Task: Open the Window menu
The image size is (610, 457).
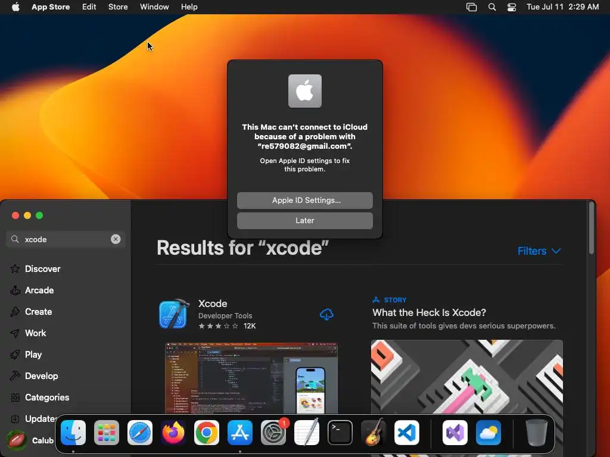Action: pyautogui.click(x=154, y=7)
